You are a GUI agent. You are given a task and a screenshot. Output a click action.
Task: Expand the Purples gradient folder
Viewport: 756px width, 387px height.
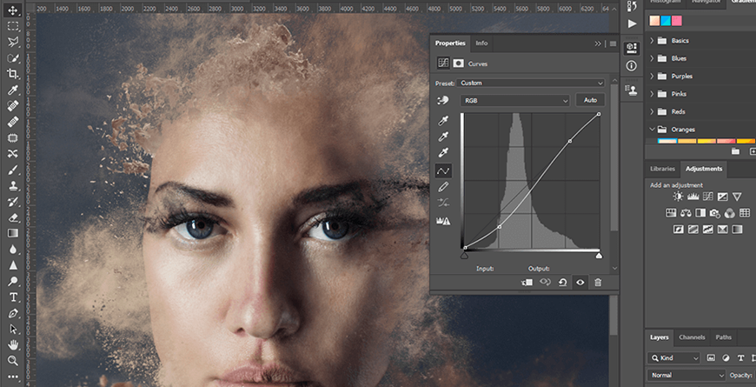[x=653, y=77]
